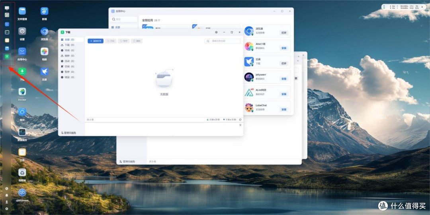Expand the system monitor widget arrow
The height and width of the screenshot is (215, 430).
pyautogui.click(x=422, y=7)
